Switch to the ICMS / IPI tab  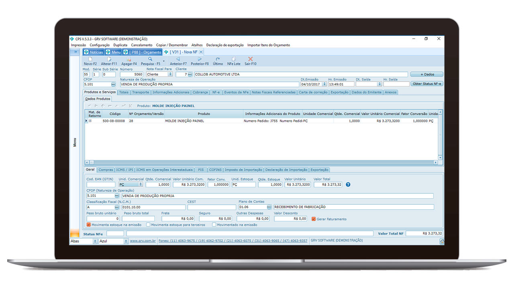(125, 170)
